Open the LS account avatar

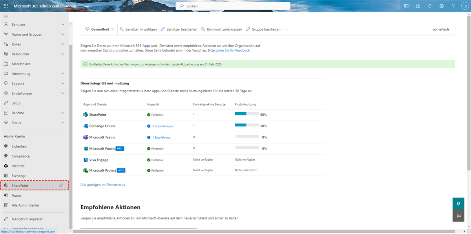pyautogui.click(x=464, y=6)
